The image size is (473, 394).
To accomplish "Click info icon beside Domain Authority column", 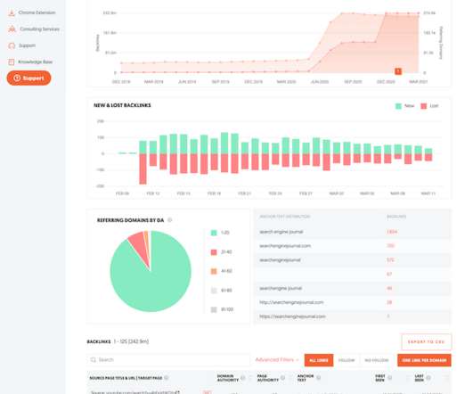I will click(x=243, y=378).
